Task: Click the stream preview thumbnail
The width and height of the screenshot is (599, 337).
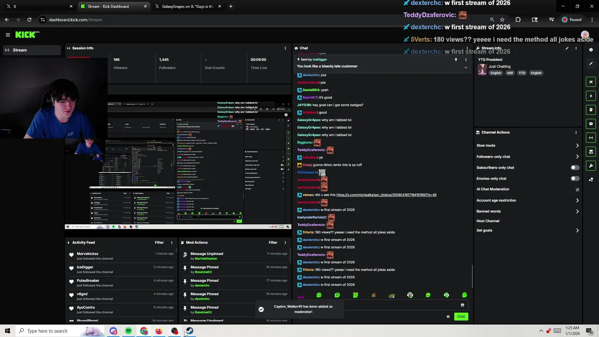Action: 178,161
